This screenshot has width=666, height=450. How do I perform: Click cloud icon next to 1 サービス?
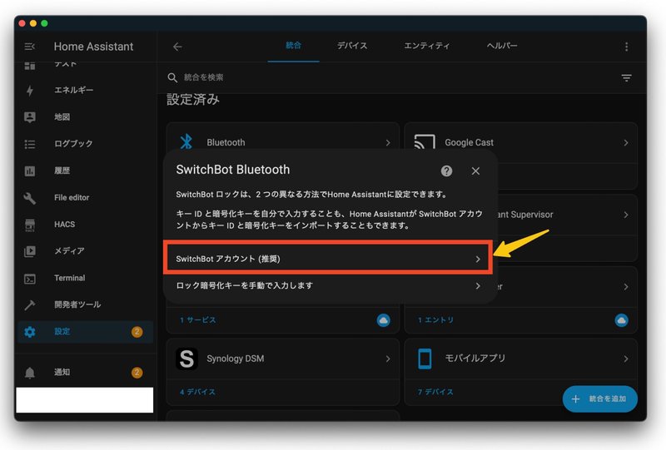pos(383,320)
